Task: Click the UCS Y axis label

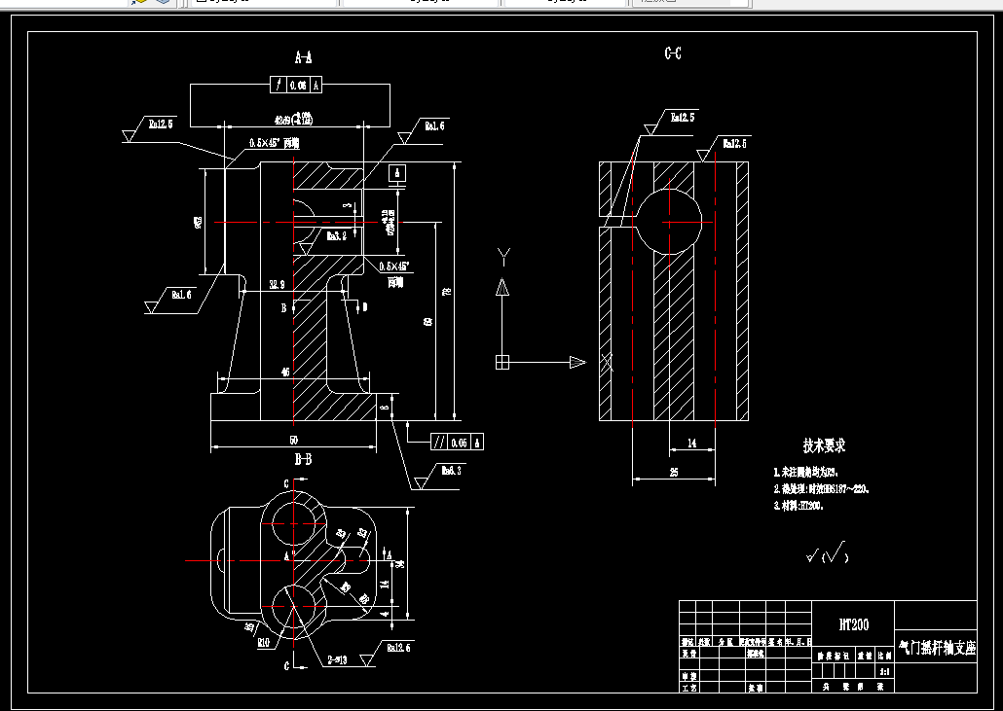Action: (503, 258)
